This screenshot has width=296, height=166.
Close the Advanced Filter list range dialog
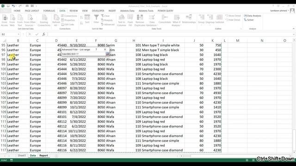tap(105, 49)
